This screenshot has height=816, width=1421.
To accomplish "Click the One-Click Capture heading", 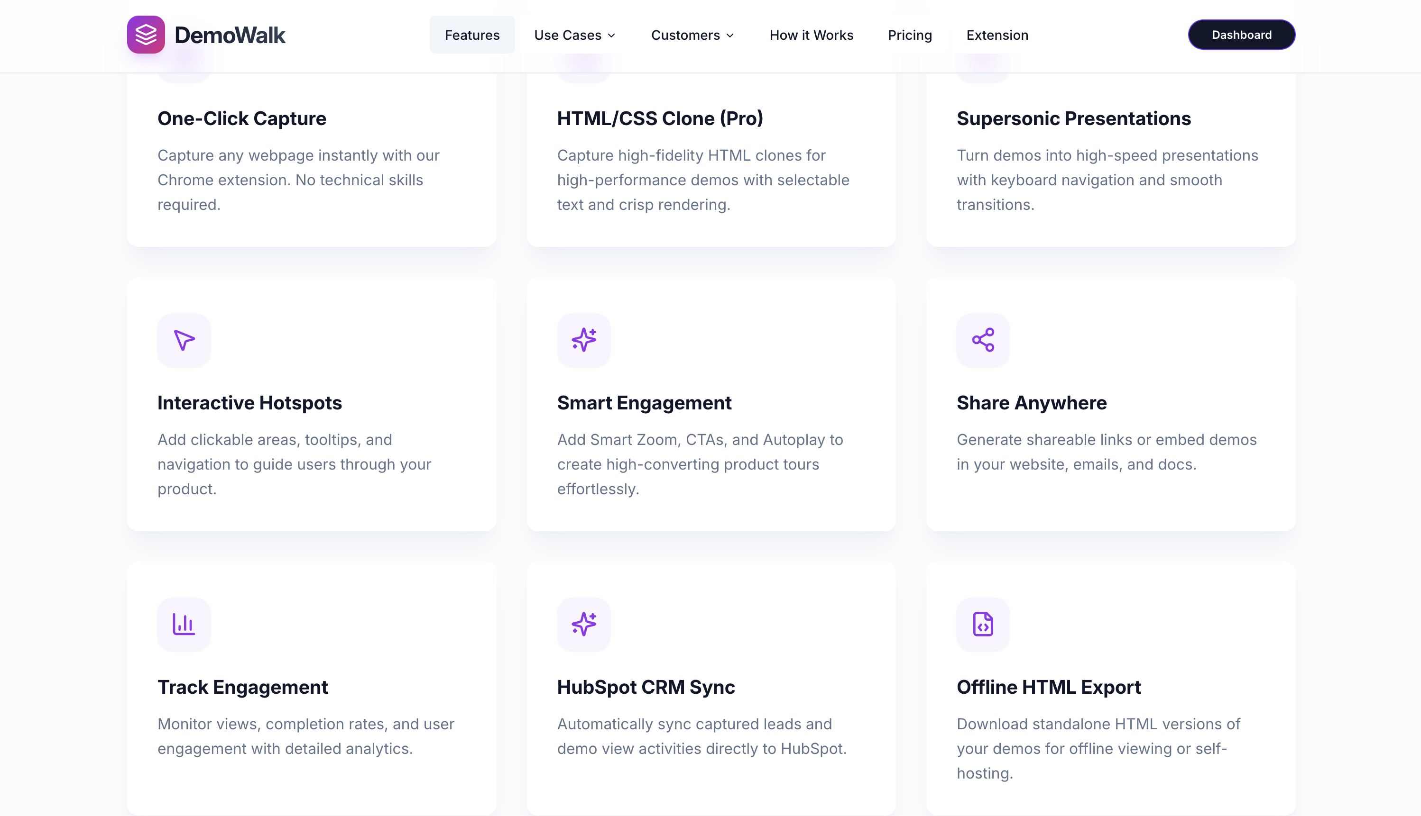I will coord(242,118).
